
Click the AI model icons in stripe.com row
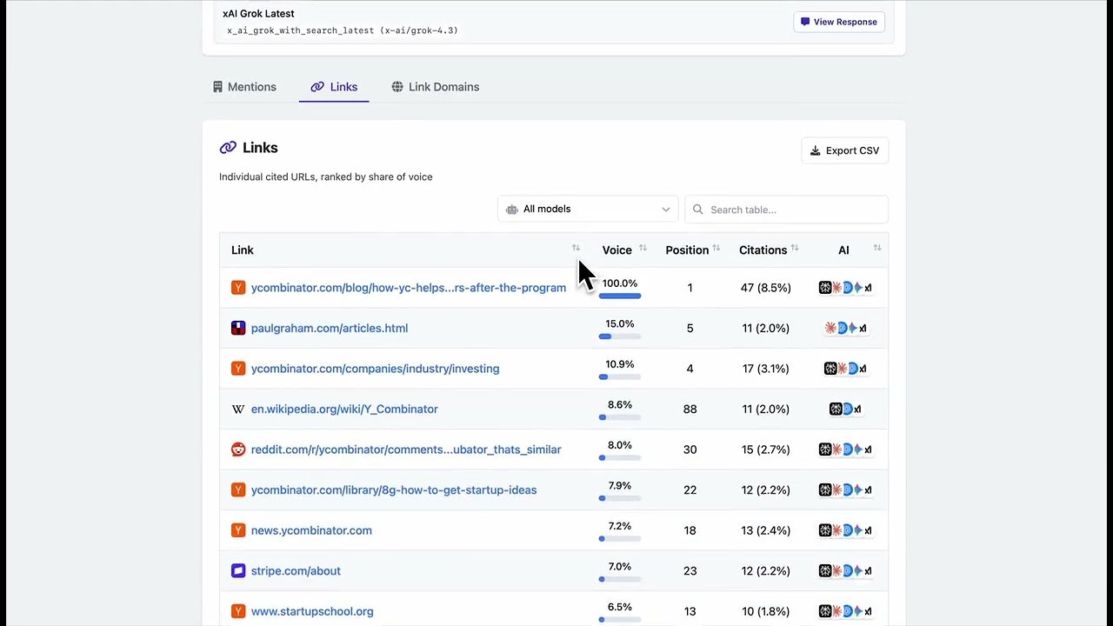coord(845,571)
